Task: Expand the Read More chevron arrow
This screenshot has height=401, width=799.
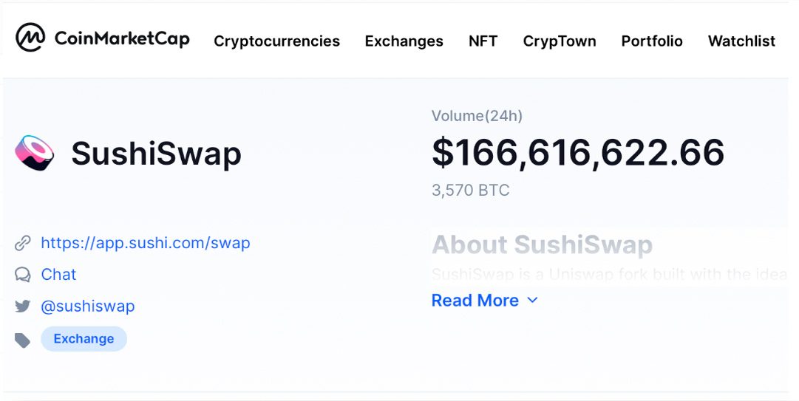Action: (532, 301)
